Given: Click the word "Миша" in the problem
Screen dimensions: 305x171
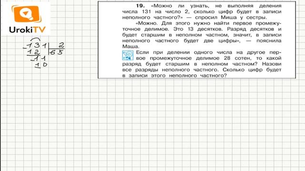Looking at the screenshot, I should [x=229, y=18].
